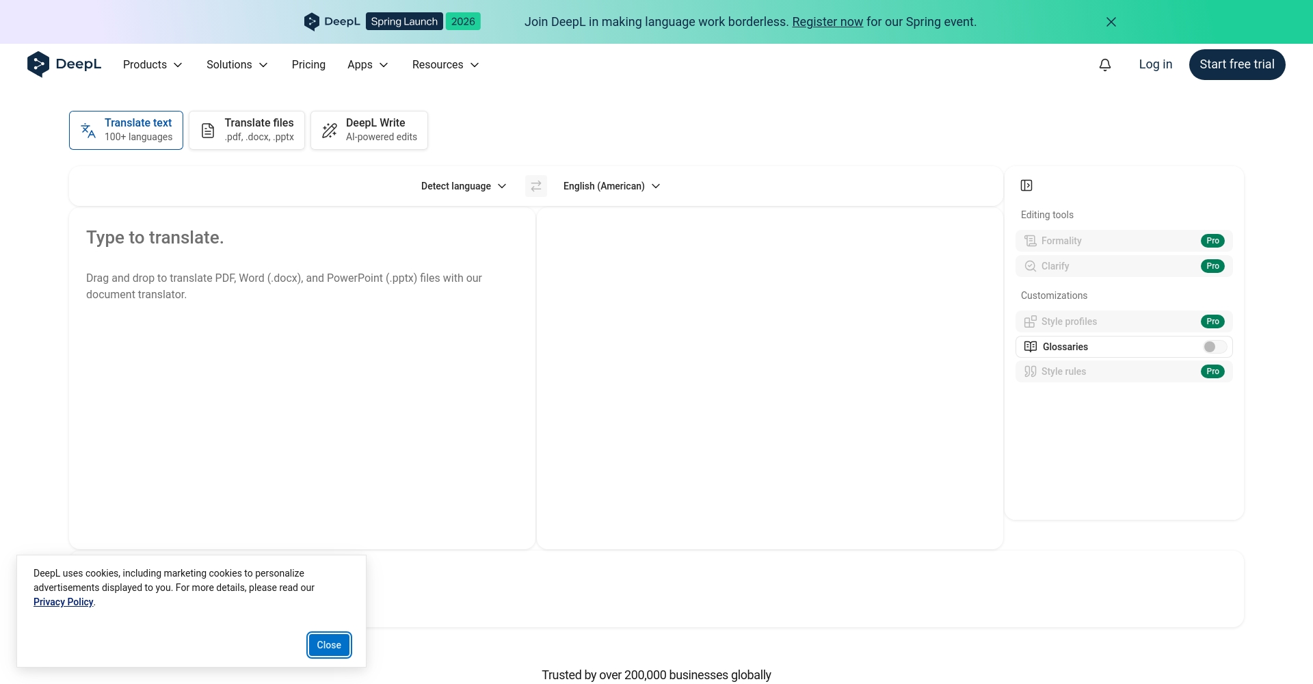Click the Clarify tool icon
Image resolution: width=1313 pixels, height=684 pixels.
1031,266
